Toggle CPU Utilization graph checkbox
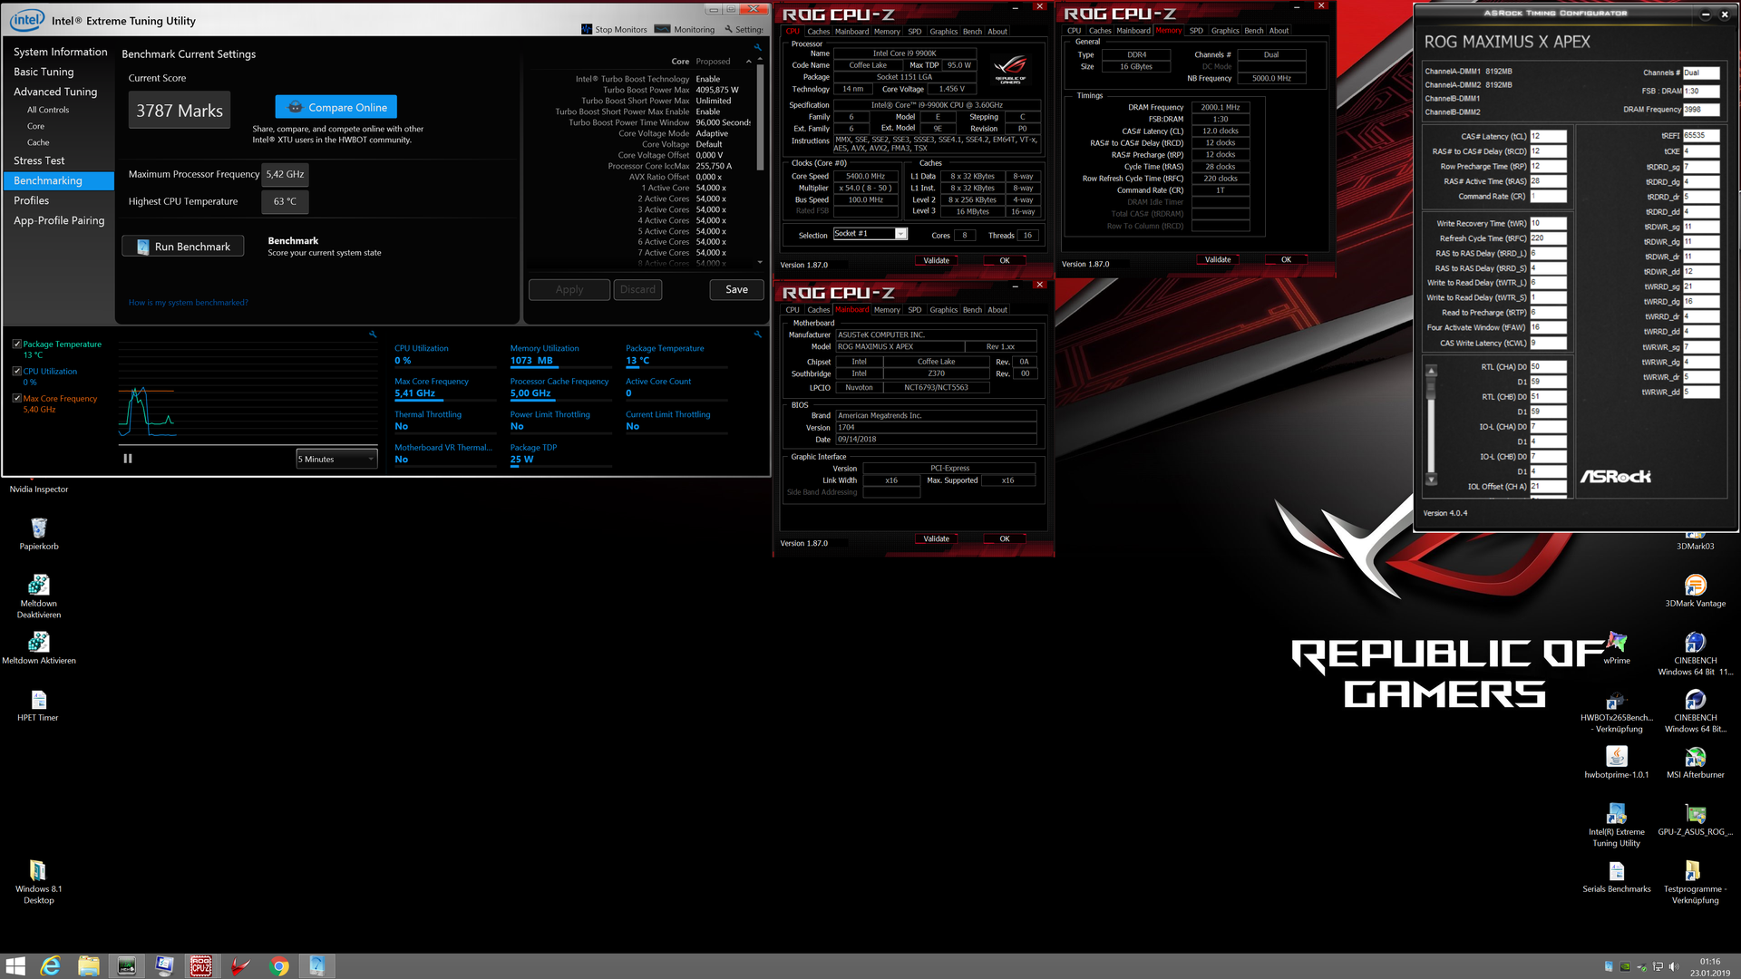The image size is (1741, 979). 16,372
